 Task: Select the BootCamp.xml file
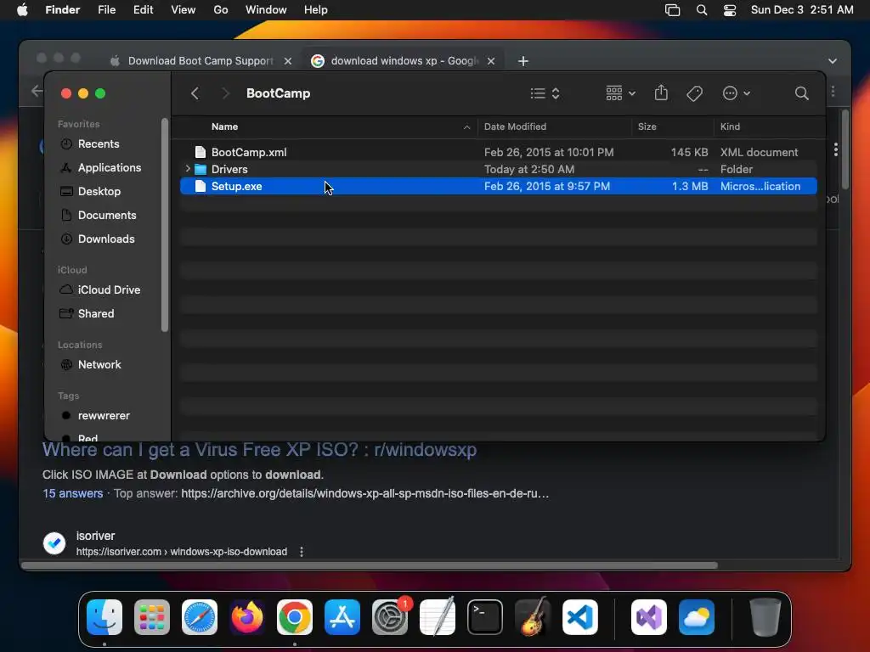[498, 152]
